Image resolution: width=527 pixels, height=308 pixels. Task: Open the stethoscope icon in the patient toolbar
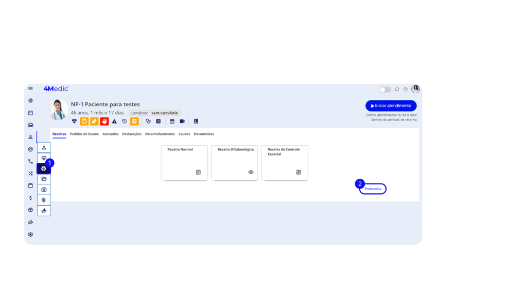click(x=148, y=122)
